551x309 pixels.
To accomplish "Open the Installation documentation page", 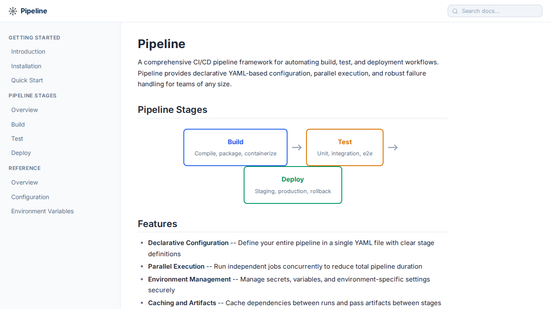I will coord(26,66).
